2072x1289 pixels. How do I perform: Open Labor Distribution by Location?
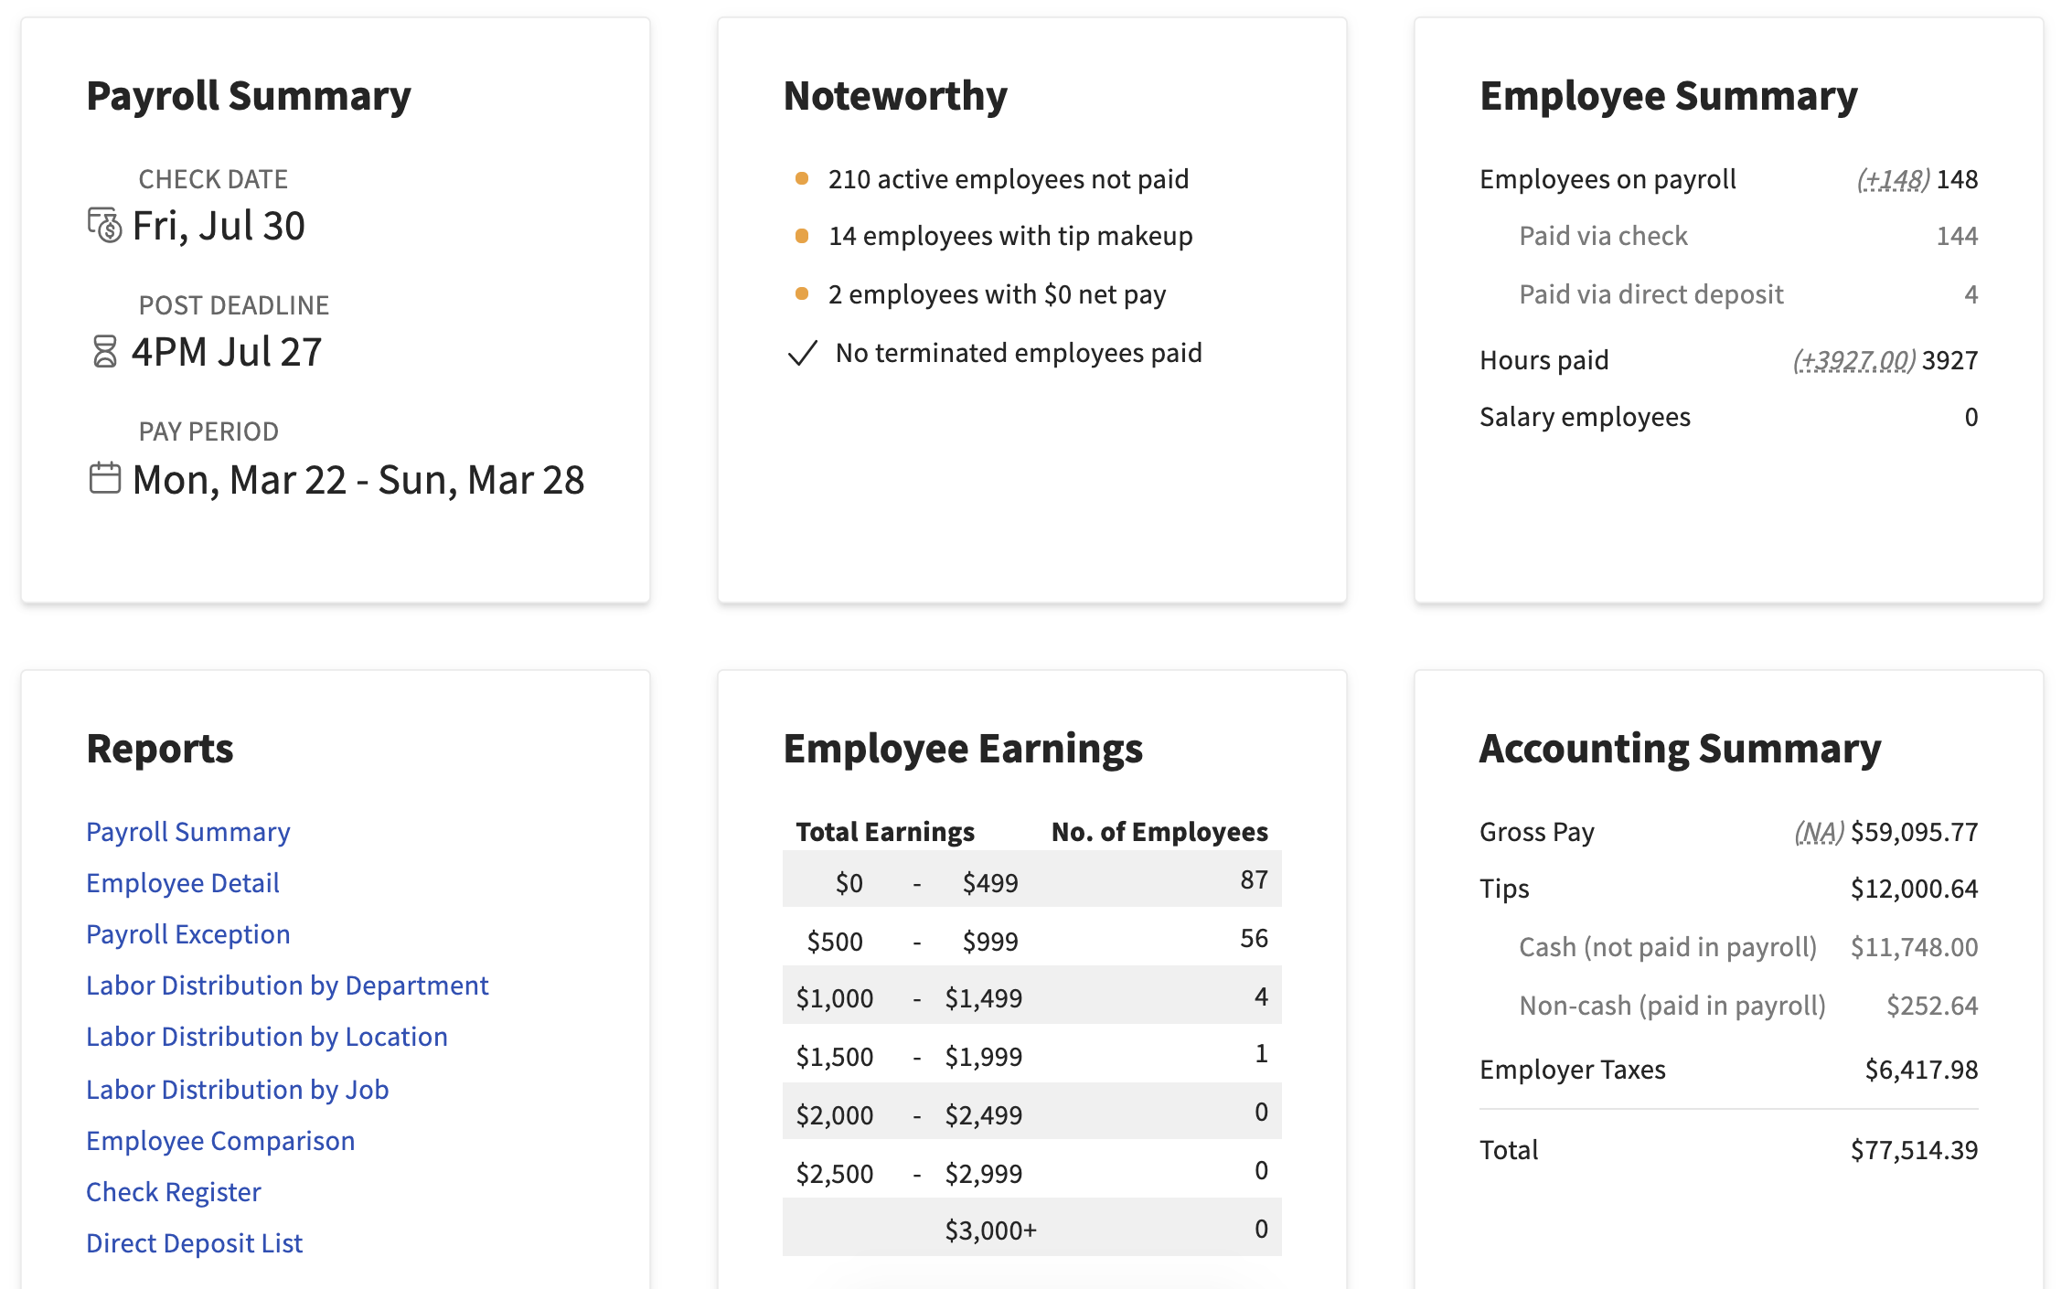266,1037
